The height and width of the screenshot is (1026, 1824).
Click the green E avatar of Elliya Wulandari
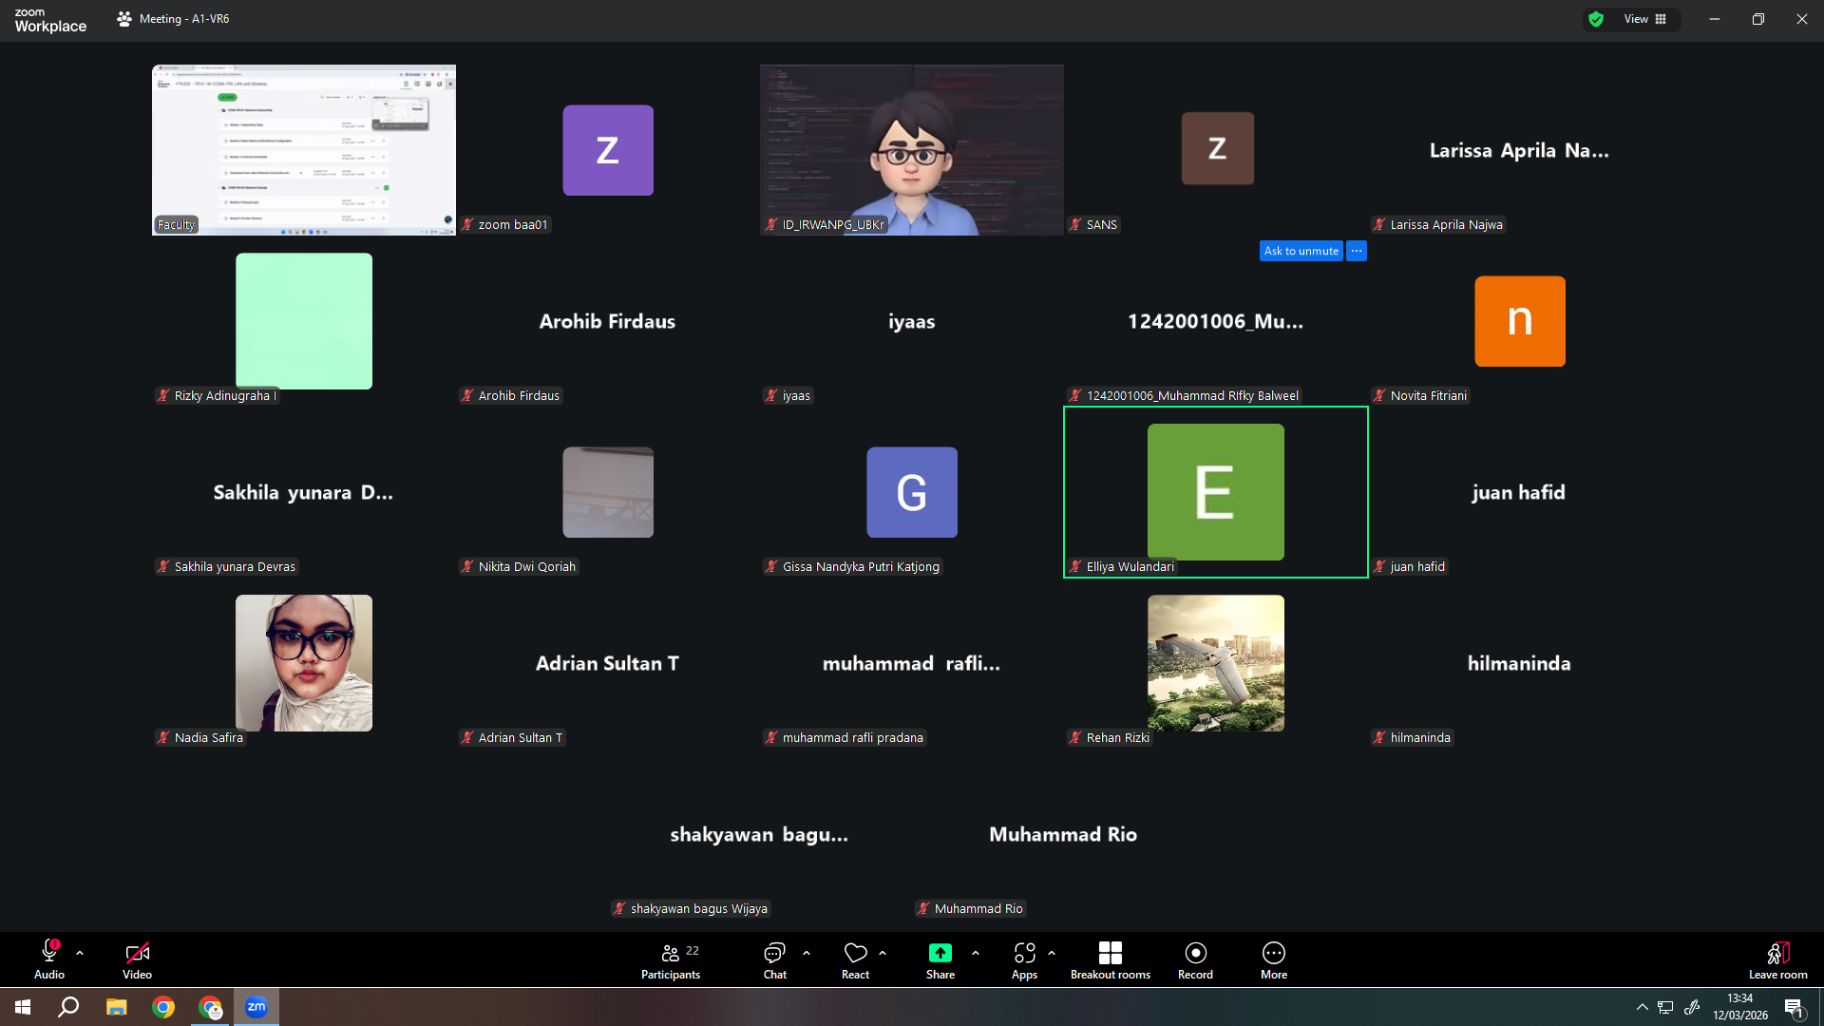click(x=1216, y=492)
